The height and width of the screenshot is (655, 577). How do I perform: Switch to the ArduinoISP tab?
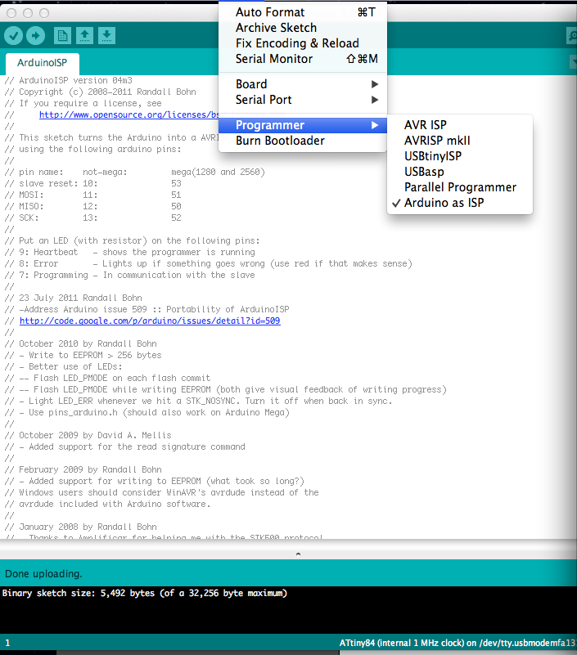(x=43, y=63)
